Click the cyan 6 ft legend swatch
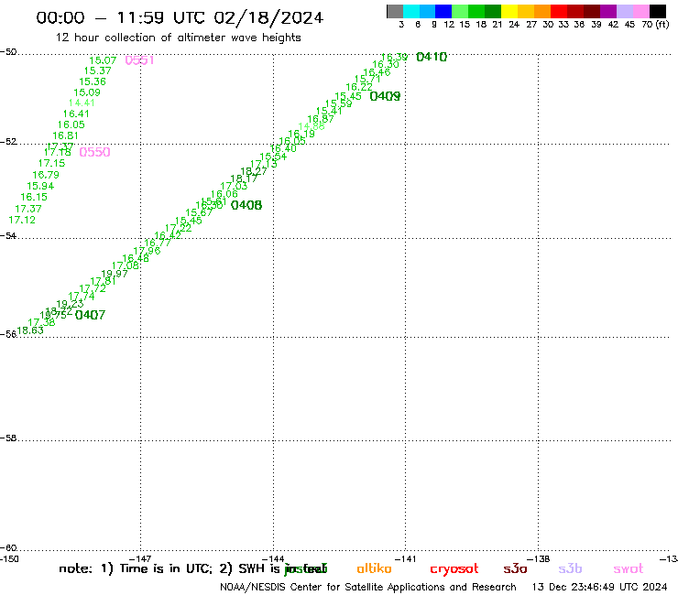 pyautogui.click(x=411, y=11)
